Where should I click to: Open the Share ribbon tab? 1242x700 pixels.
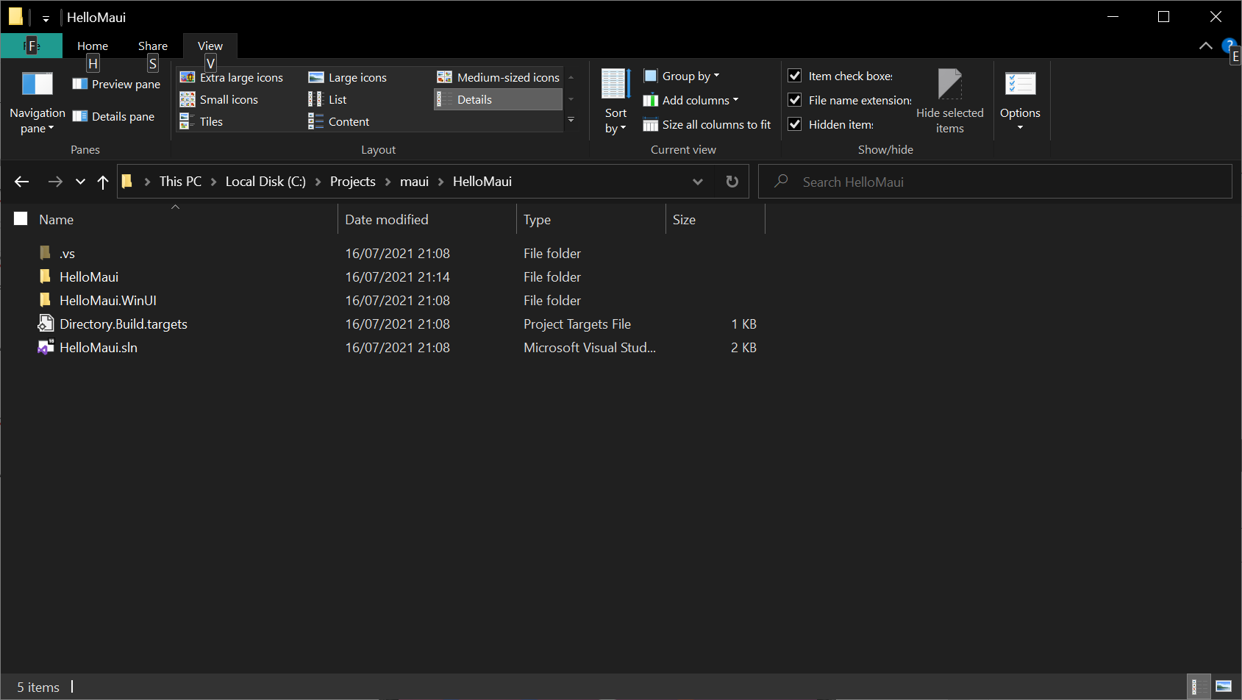pyautogui.click(x=152, y=45)
